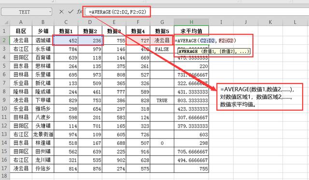Click cell F2 with value 727
This screenshot has height=180, width=309.
138,40
